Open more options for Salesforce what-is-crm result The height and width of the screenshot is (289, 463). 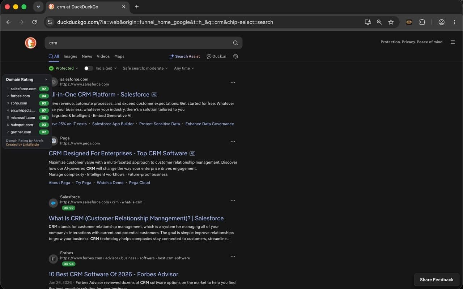[x=233, y=200]
